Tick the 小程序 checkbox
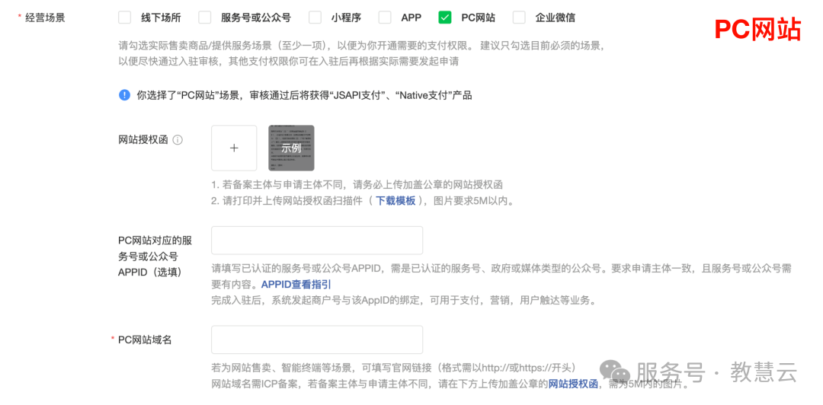823x405 pixels. pos(315,18)
